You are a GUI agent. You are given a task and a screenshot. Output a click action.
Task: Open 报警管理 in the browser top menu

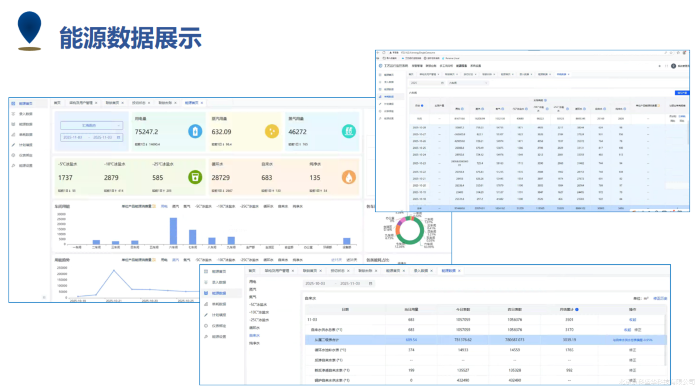point(416,66)
